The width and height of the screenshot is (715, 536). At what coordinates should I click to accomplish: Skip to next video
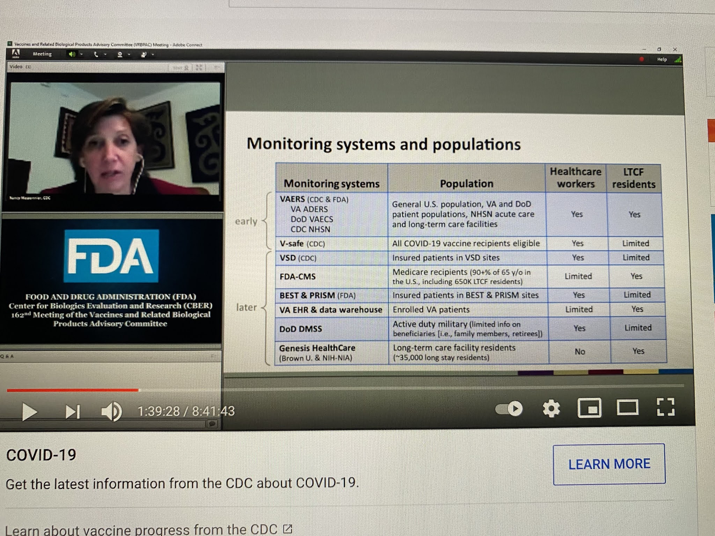point(73,412)
